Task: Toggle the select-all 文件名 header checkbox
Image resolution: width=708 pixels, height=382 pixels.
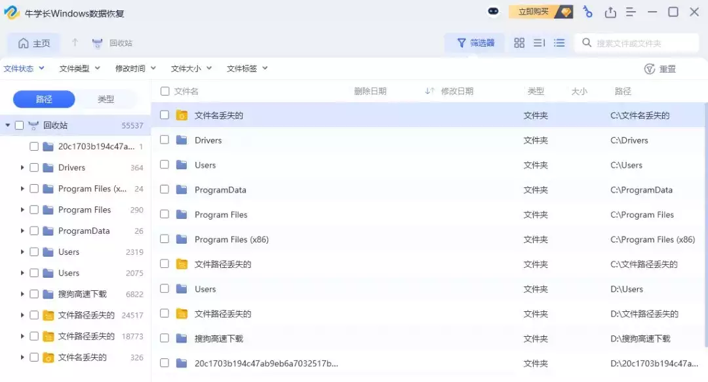Action: coord(165,91)
